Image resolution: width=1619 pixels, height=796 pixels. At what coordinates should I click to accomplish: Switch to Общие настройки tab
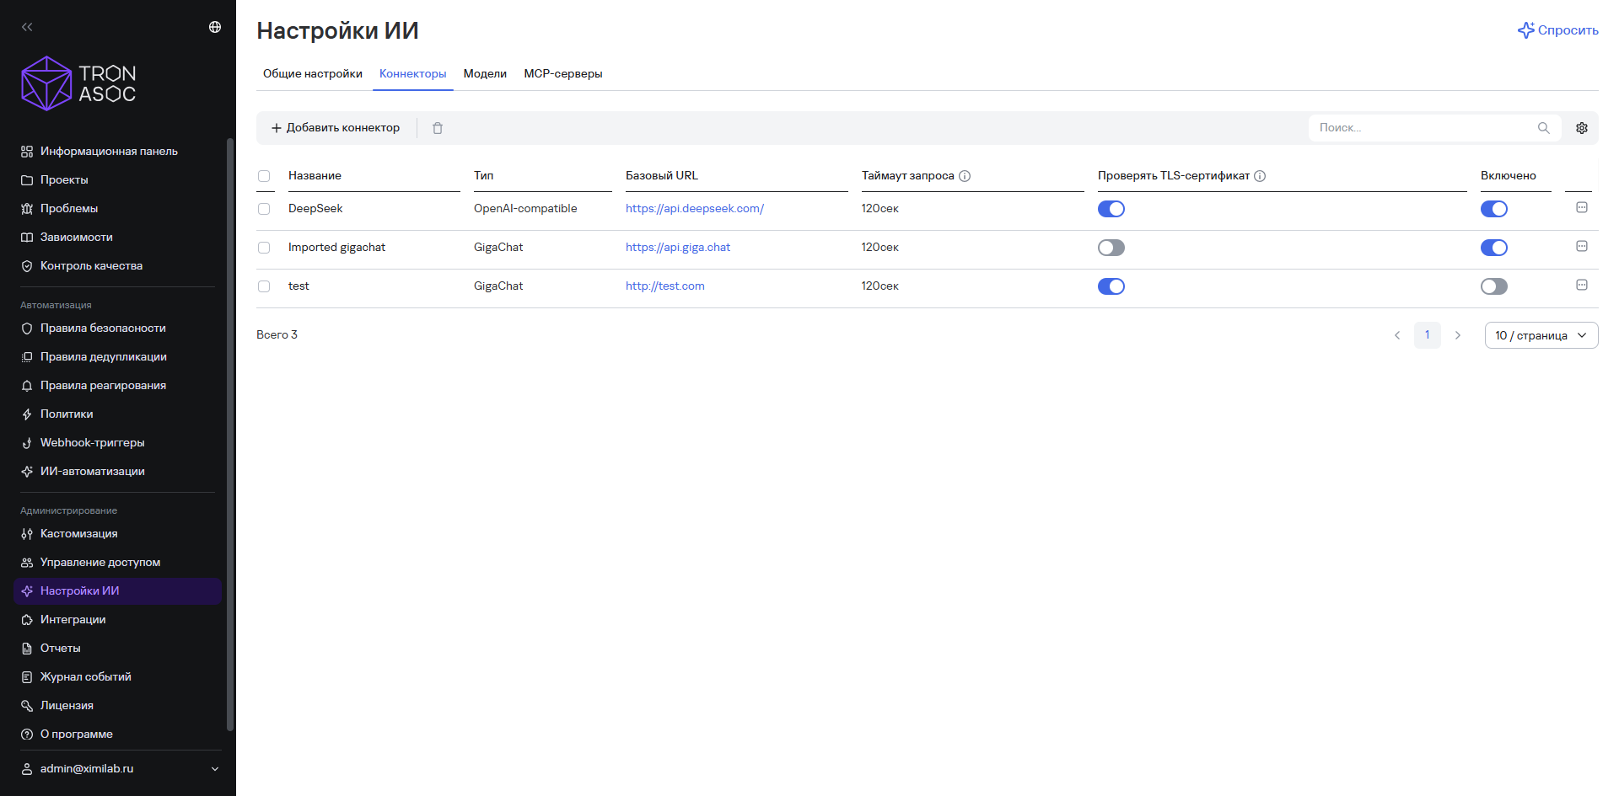pyautogui.click(x=313, y=74)
